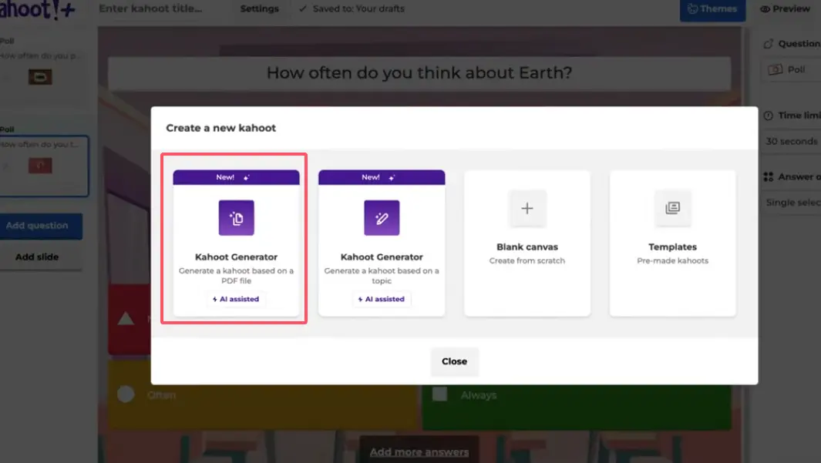Click the Add slide button
This screenshot has width=821, height=463.
(x=37, y=257)
